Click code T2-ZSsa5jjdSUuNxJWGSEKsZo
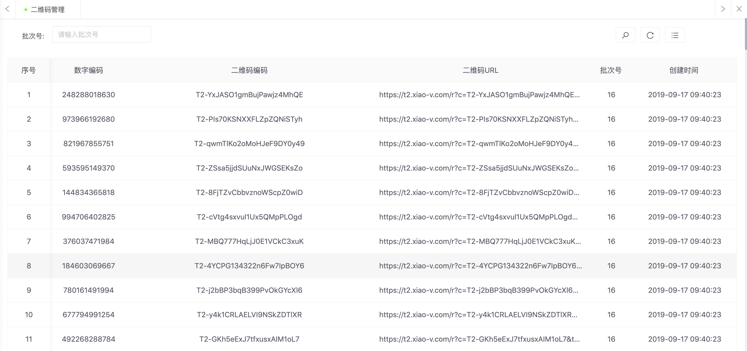 (x=249, y=168)
